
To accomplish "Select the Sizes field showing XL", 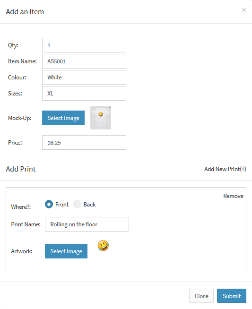I will (x=84, y=93).
